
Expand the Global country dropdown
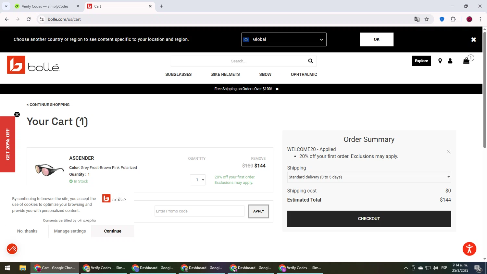[284, 40]
